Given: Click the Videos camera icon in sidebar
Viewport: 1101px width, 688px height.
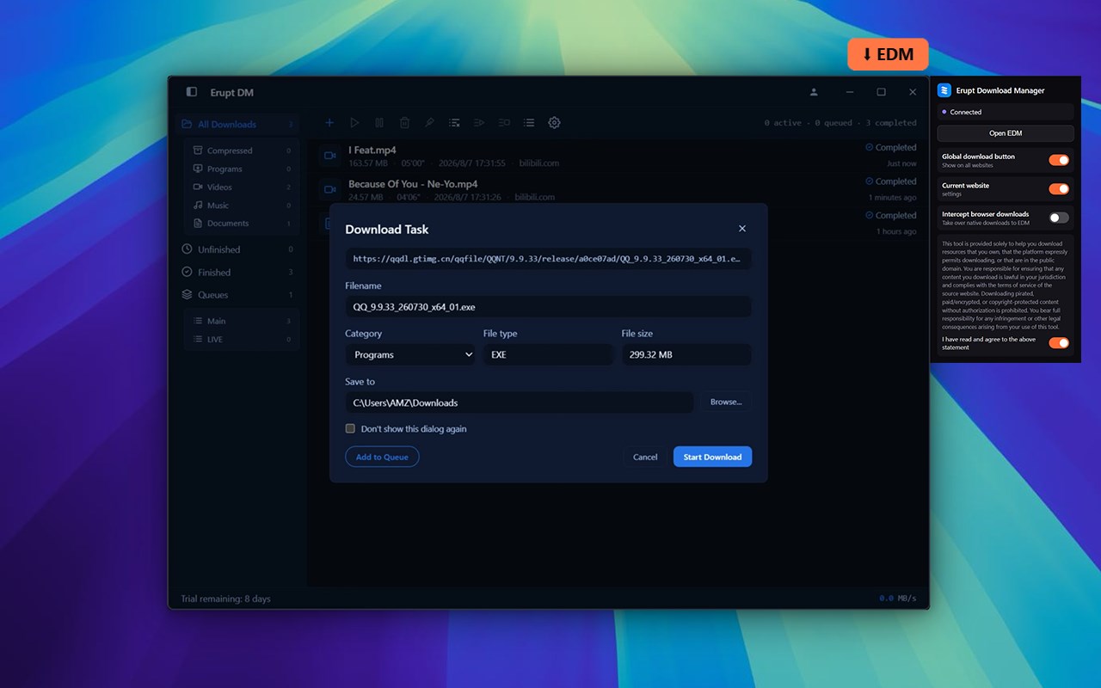Looking at the screenshot, I should click(x=198, y=187).
